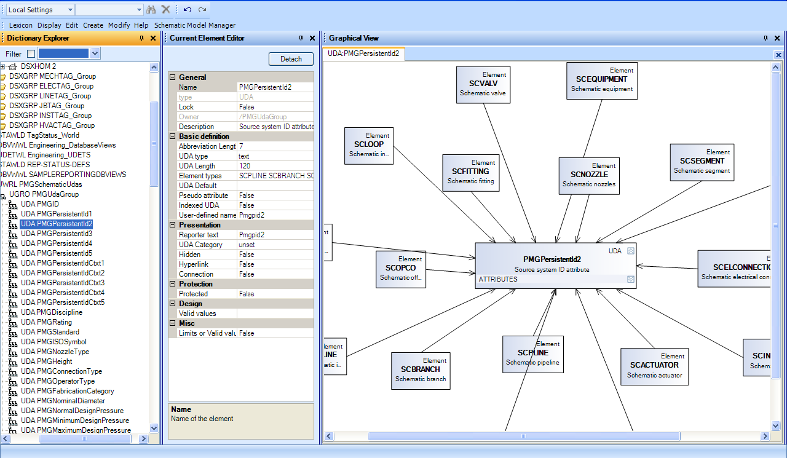
Task: Open the Create menu
Action: (x=93, y=25)
